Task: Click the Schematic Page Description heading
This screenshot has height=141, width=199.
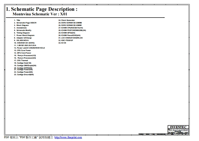Action: [41, 9]
